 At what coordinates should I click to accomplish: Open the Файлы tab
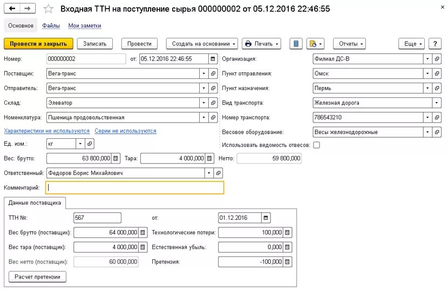[x=51, y=25]
